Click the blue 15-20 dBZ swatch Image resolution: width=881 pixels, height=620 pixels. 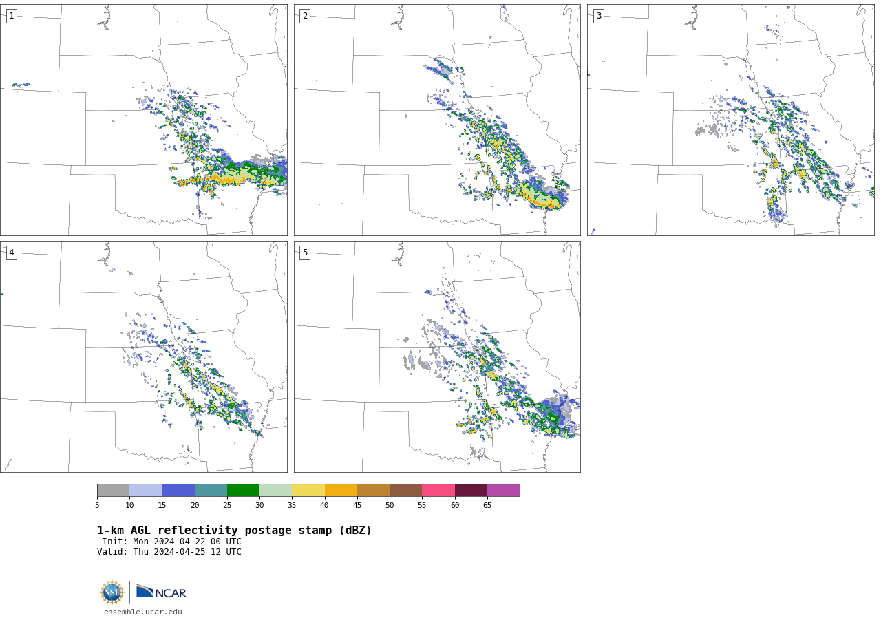click(178, 491)
